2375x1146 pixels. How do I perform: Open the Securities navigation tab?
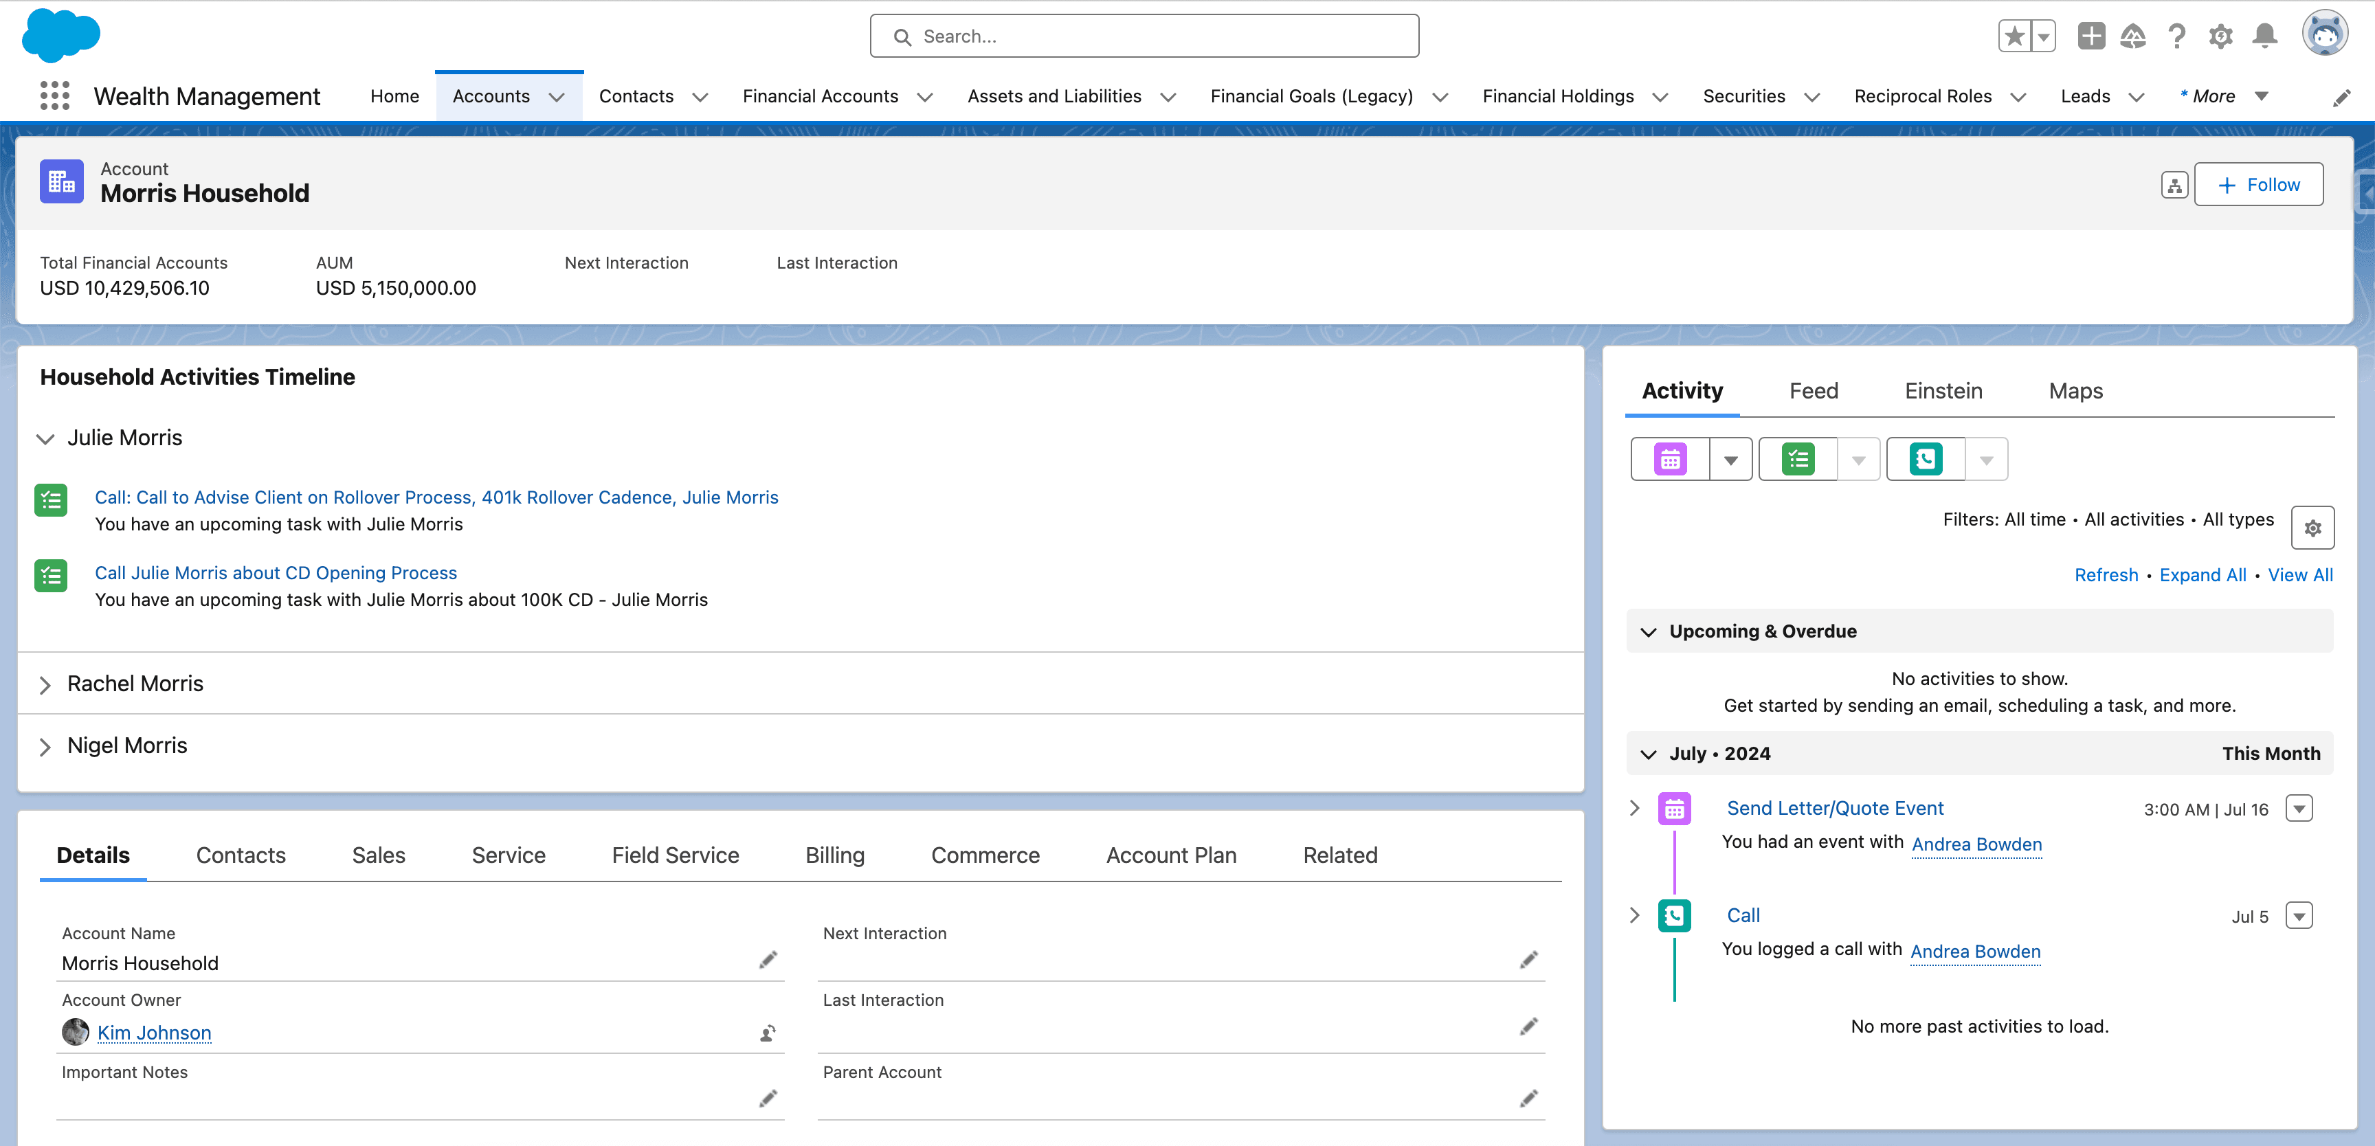point(1743,96)
